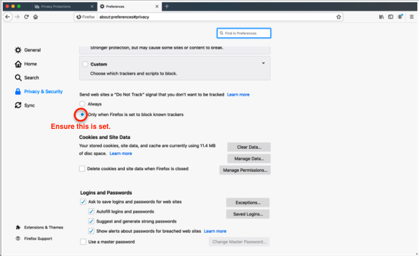Show sidebars using the sidebar icon
The height and width of the screenshot is (256, 419).
[390, 17]
